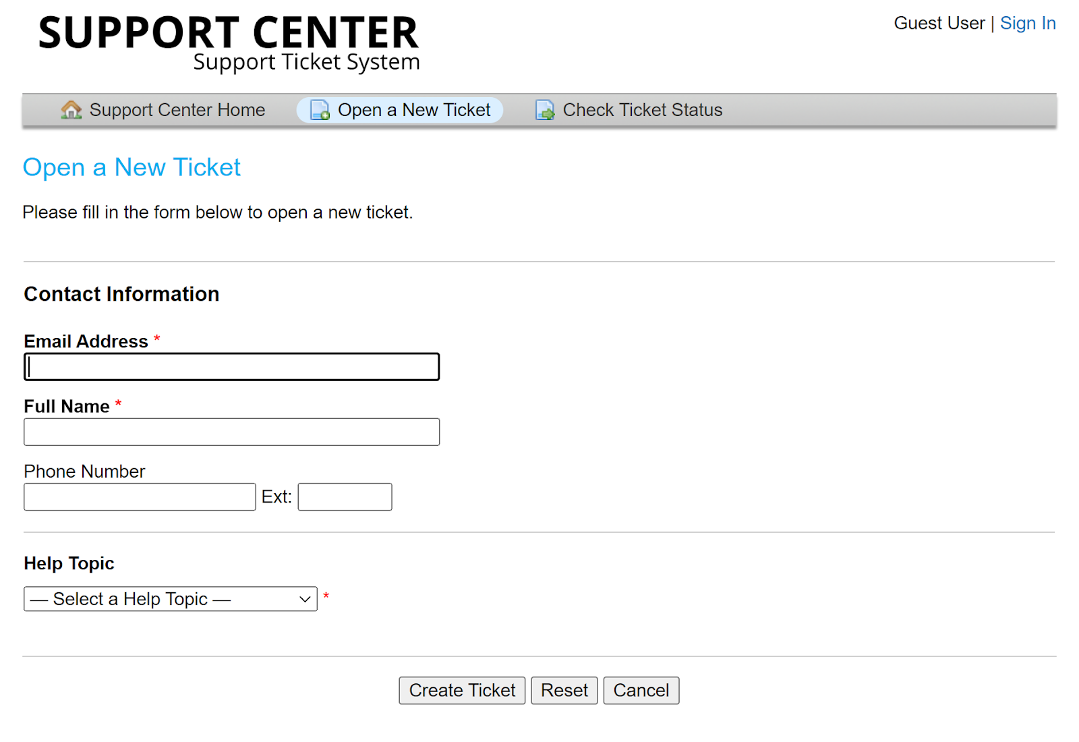Cancel the new ticket form
This screenshot has width=1079, height=742.
coord(641,691)
